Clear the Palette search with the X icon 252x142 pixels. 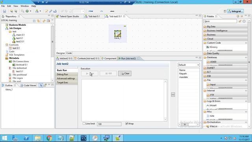(244, 21)
